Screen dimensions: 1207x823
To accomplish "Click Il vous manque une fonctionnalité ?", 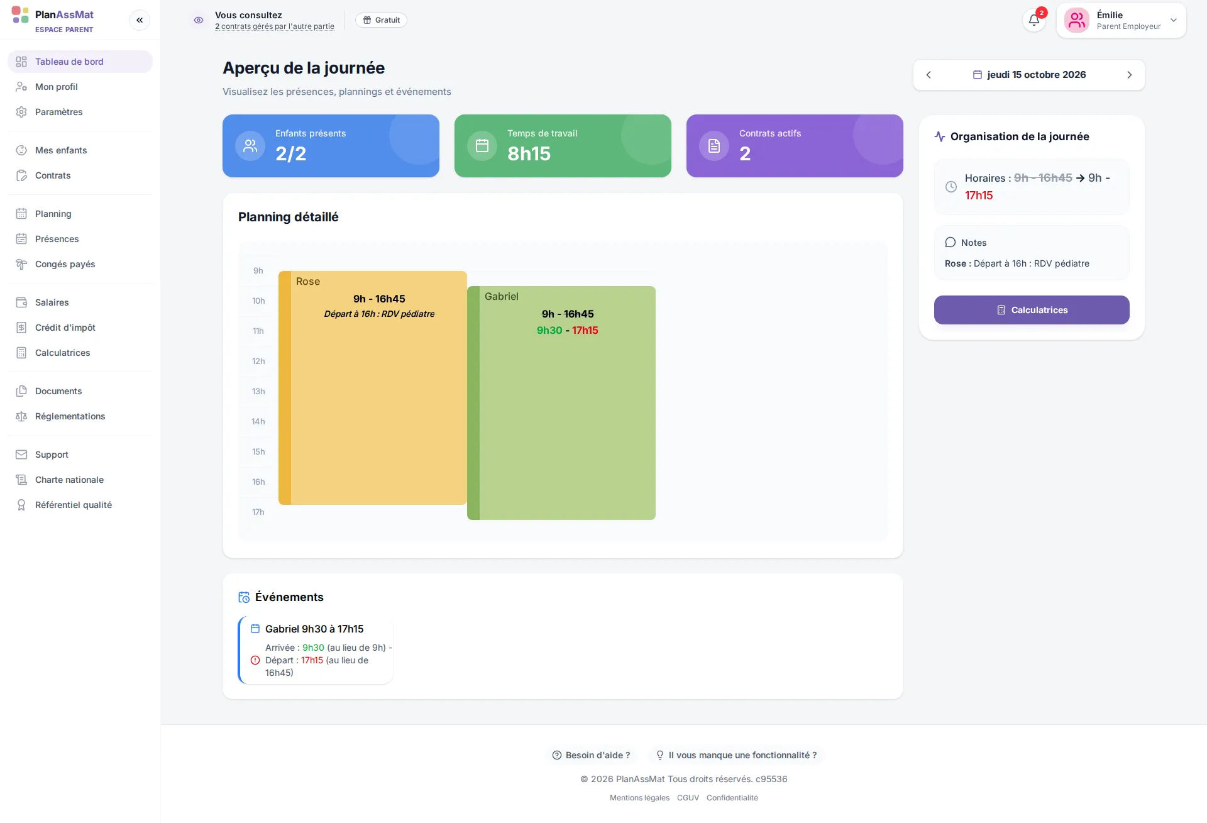I will 736,755.
